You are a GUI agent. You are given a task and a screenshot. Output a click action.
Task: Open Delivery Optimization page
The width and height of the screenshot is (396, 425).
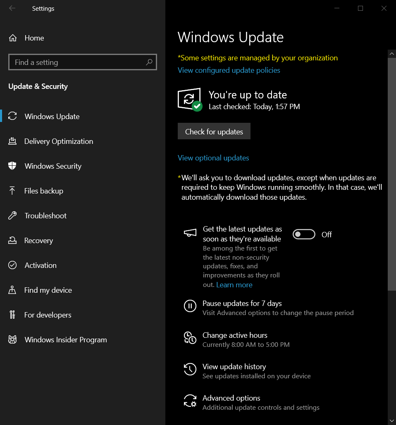click(83, 141)
